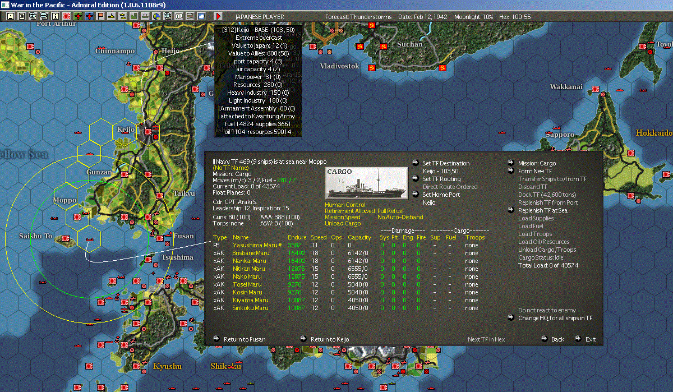The width and height of the screenshot is (673, 392).
Task: Click the OP toolbar button
Action: 178,16
